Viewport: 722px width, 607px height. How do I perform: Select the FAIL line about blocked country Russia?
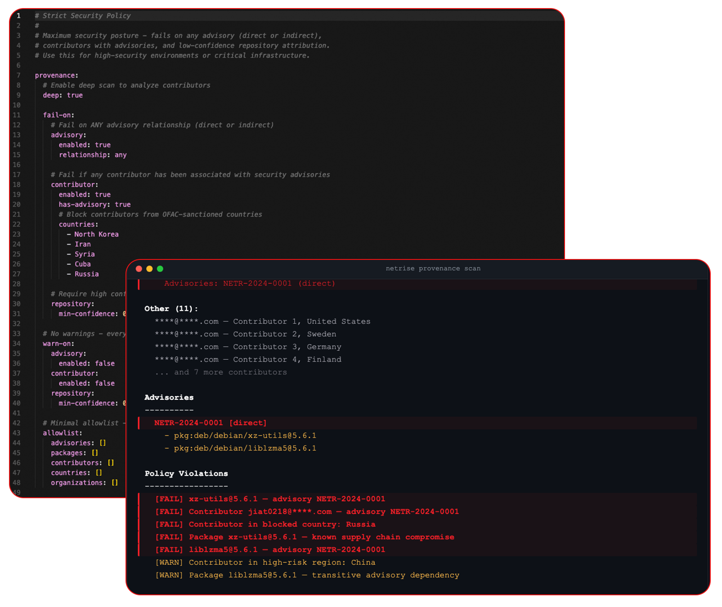point(265,524)
